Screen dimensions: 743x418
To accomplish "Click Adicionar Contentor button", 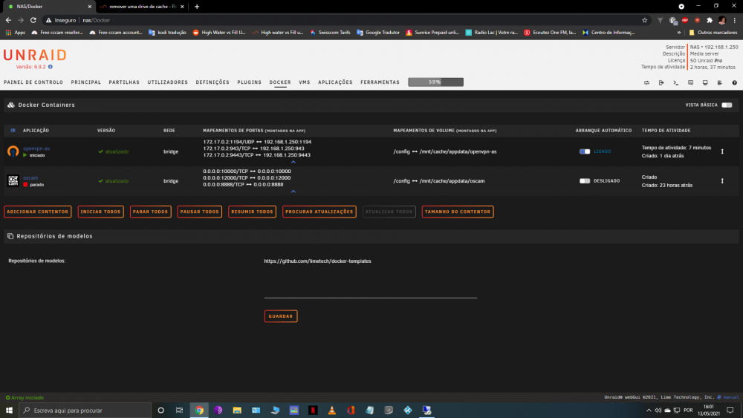I will (x=37, y=212).
